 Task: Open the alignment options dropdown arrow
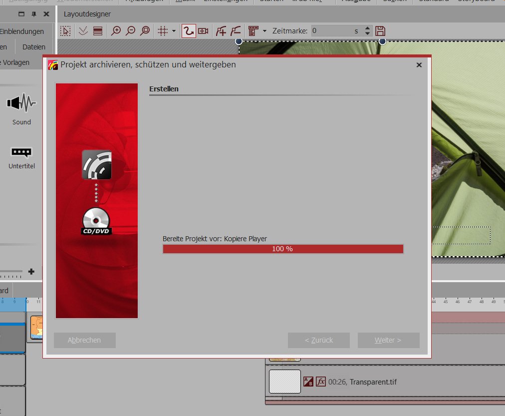264,31
